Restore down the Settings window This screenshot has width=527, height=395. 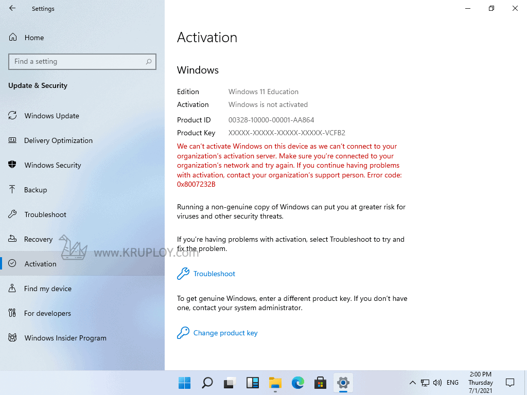pyautogui.click(x=491, y=8)
